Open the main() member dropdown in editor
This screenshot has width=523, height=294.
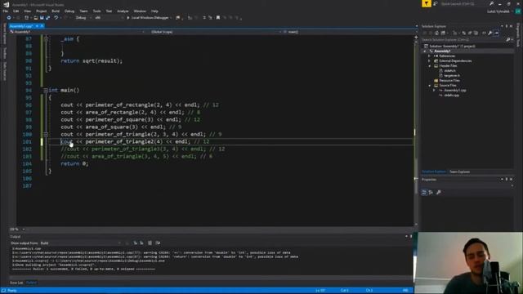tap(349, 32)
